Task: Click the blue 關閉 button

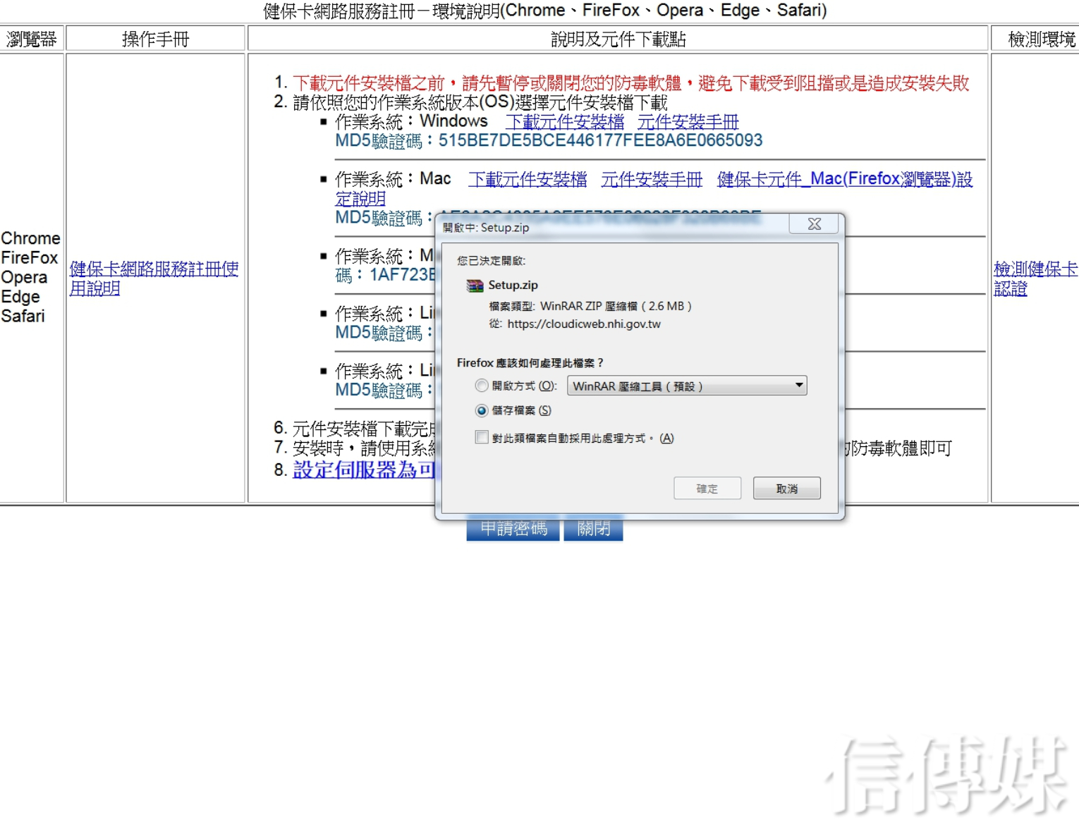Action: click(593, 530)
